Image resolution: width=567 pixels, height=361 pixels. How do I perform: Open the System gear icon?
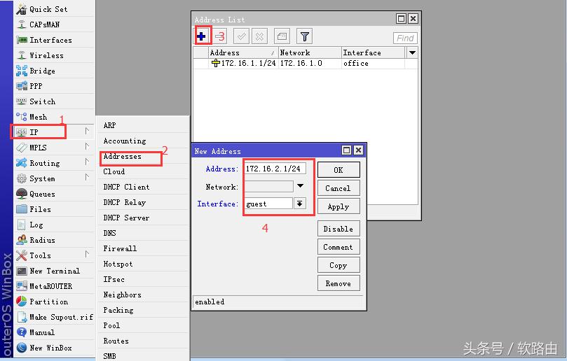point(21,178)
